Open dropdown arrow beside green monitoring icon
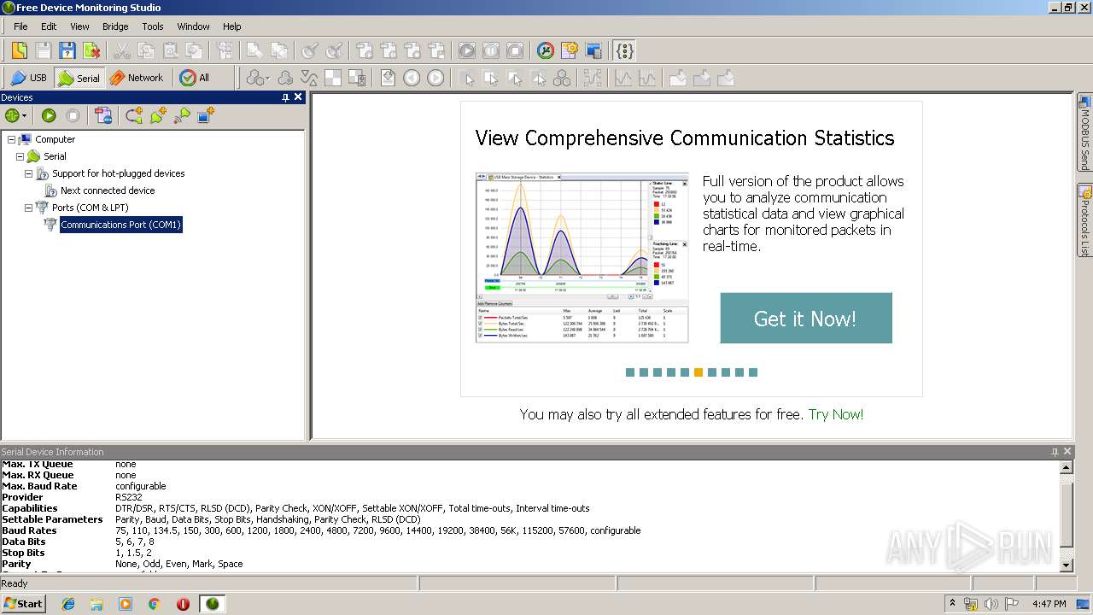The image size is (1093, 615). (25, 115)
